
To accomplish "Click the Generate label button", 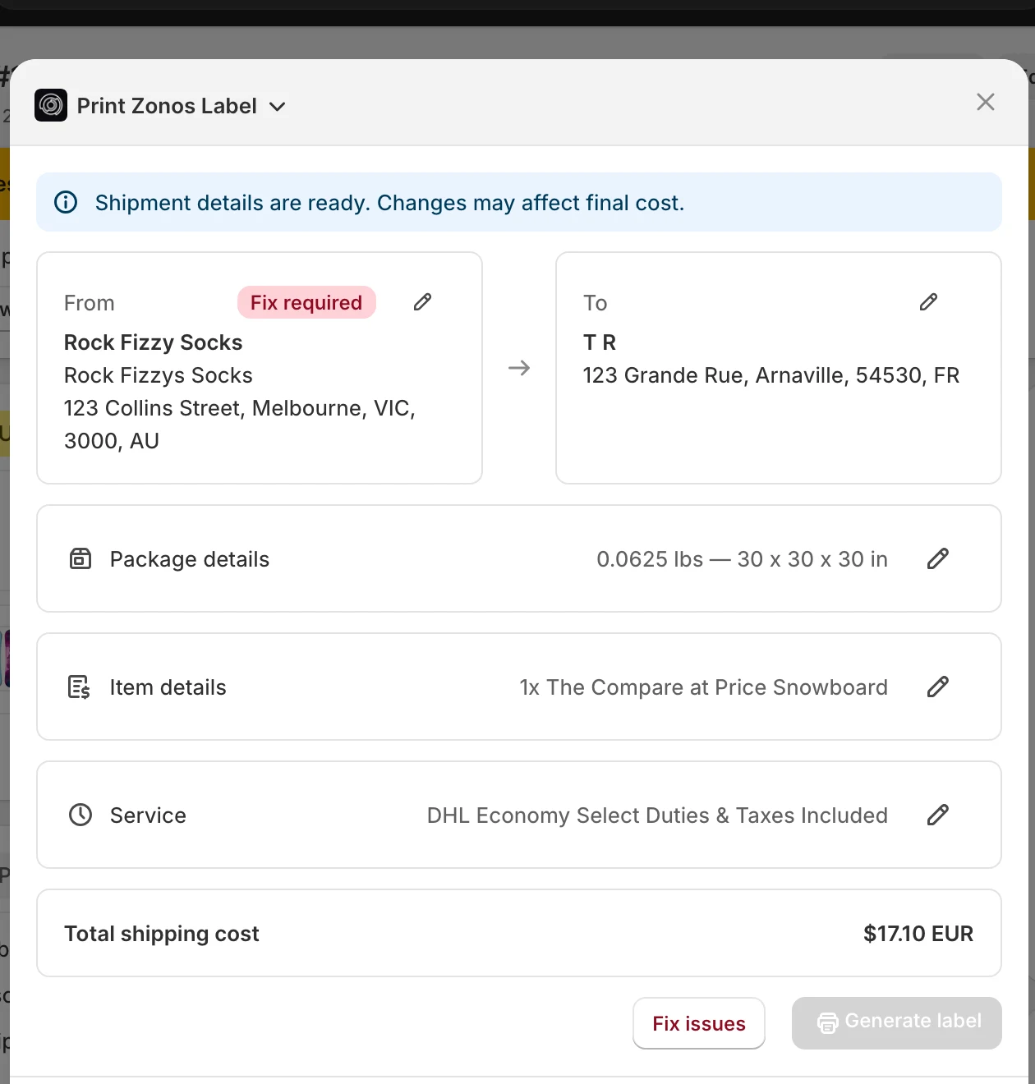I will (897, 1022).
